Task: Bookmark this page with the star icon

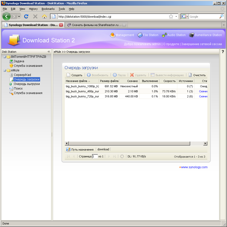Action: click(x=171, y=16)
